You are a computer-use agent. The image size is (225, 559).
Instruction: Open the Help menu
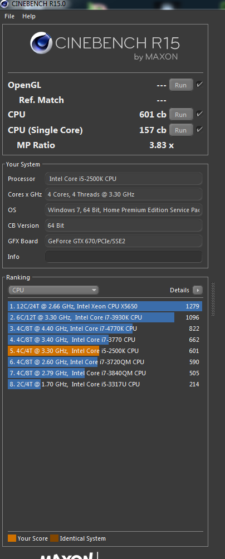click(29, 16)
